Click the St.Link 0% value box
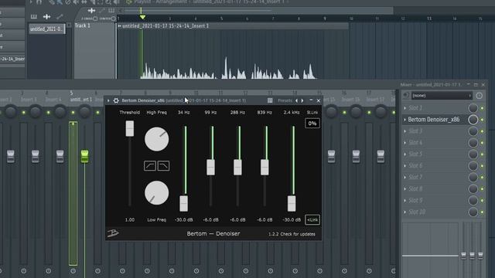Viewport: 495px width, 278px height. [x=312, y=124]
